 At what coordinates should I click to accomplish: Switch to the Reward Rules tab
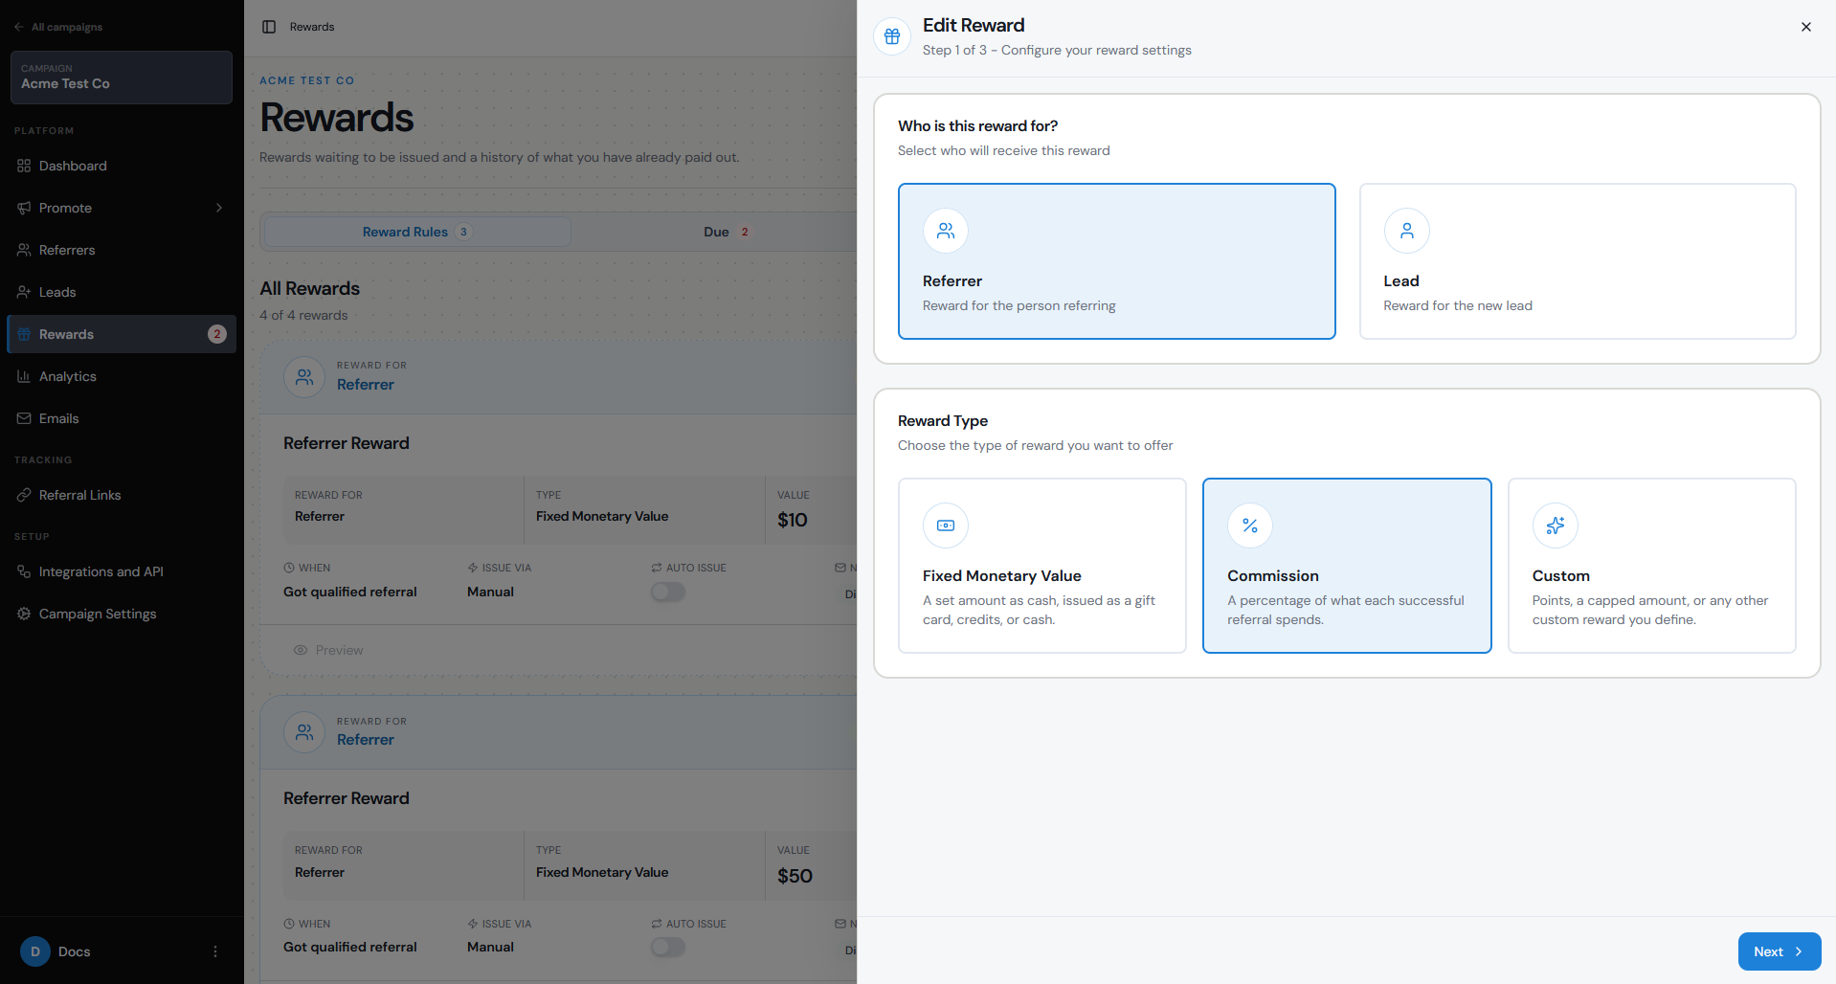[x=417, y=232]
